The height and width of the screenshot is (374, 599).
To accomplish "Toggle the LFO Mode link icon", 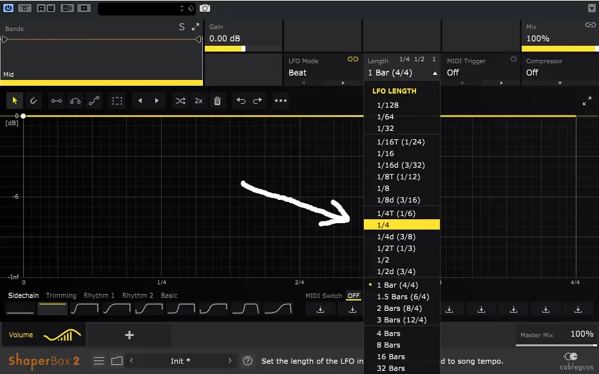I will (352, 59).
